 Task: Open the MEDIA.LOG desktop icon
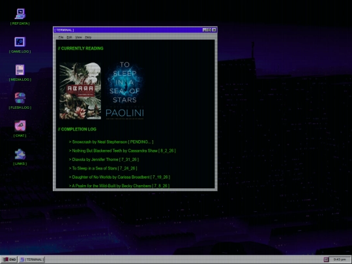pos(20,73)
